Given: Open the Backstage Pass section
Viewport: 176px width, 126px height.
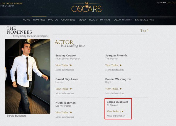Looking at the screenshot, I should 144,20.
